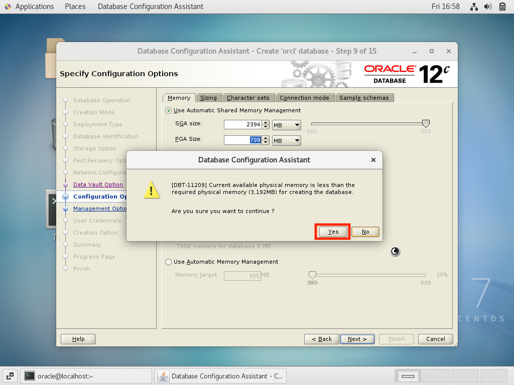
Task: Open the Management Options step link
Action: click(100, 209)
